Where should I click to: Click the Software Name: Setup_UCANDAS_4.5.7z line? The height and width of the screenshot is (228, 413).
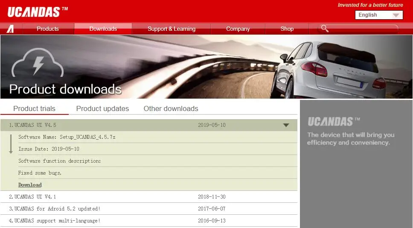click(67, 137)
